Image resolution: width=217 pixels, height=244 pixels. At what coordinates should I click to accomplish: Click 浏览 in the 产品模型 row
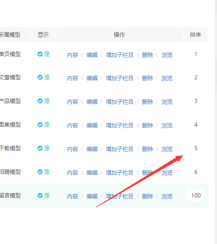click(x=167, y=102)
